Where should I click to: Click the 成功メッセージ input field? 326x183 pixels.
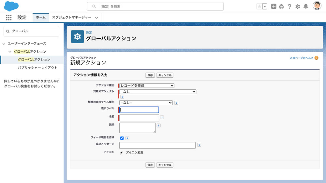coord(157,145)
